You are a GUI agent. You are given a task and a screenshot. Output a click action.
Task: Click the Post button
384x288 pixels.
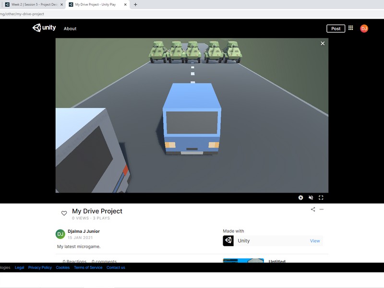336,28
